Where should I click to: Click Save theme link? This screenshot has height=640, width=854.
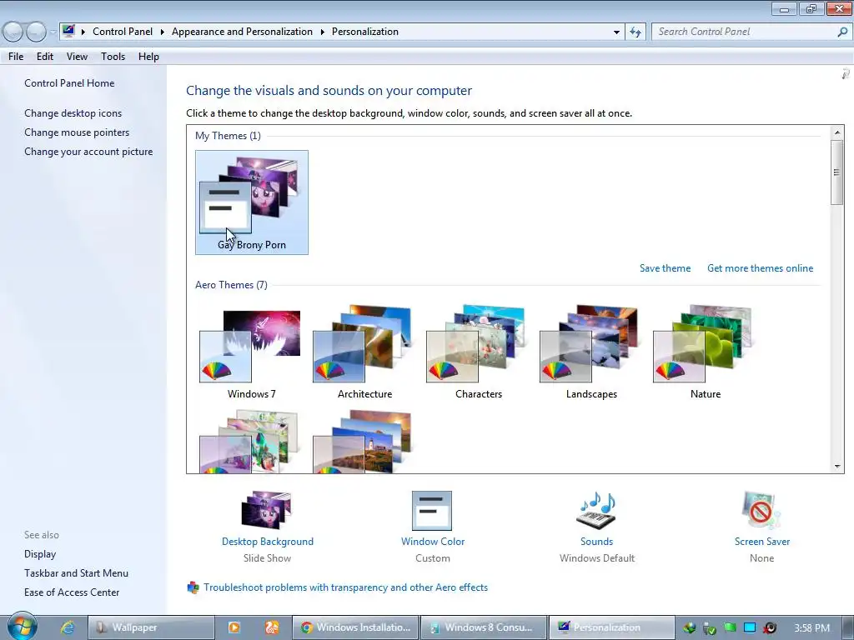(x=665, y=268)
